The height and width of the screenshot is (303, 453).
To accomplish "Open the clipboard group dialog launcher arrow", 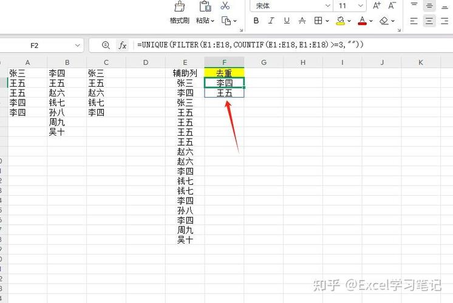I will (241, 30).
